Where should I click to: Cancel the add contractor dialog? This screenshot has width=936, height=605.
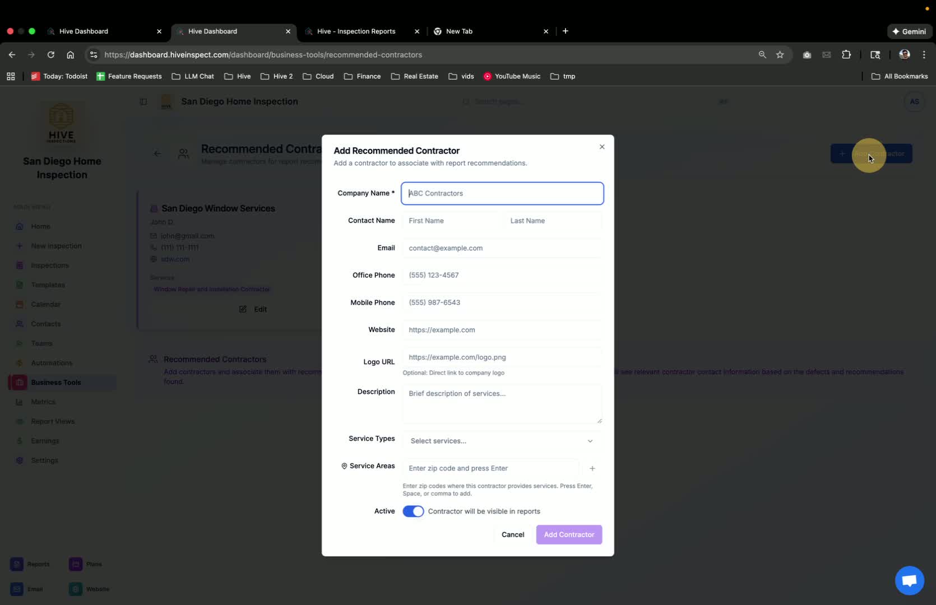(513, 534)
